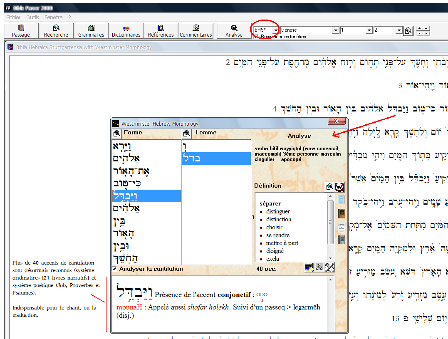Open the gray book thumbnail beside the definition
The width and height of the screenshot is (448, 339).
(x=341, y=239)
